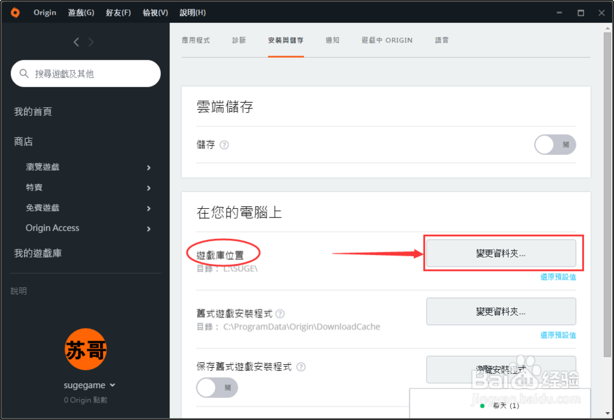
Task: Switch to 應用程式 tab
Action: click(196, 41)
